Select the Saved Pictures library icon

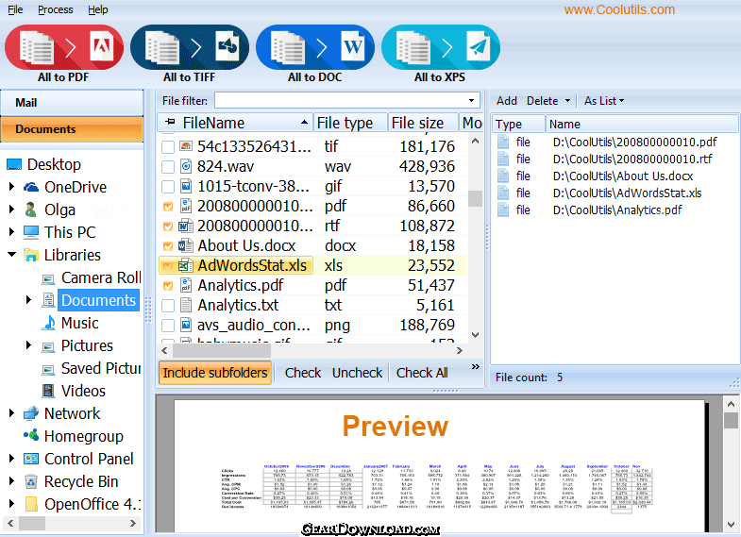click(x=48, y=369)
